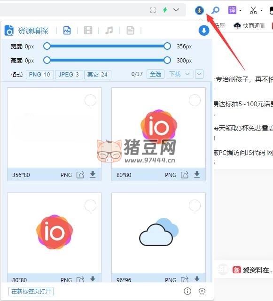Click the 在新标签页打开 button
This screenshot has height=301, width=273.
[x=31, y=292]
